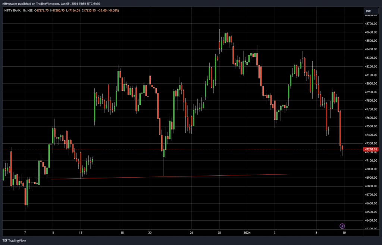Click the open value O47272.75

click(x=41, y=11)
